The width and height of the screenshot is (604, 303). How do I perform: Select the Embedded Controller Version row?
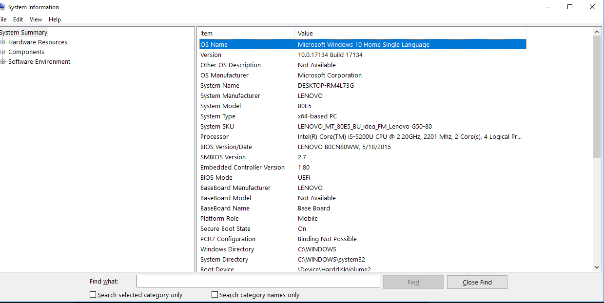pyautogui.click(x=363, y=168)
